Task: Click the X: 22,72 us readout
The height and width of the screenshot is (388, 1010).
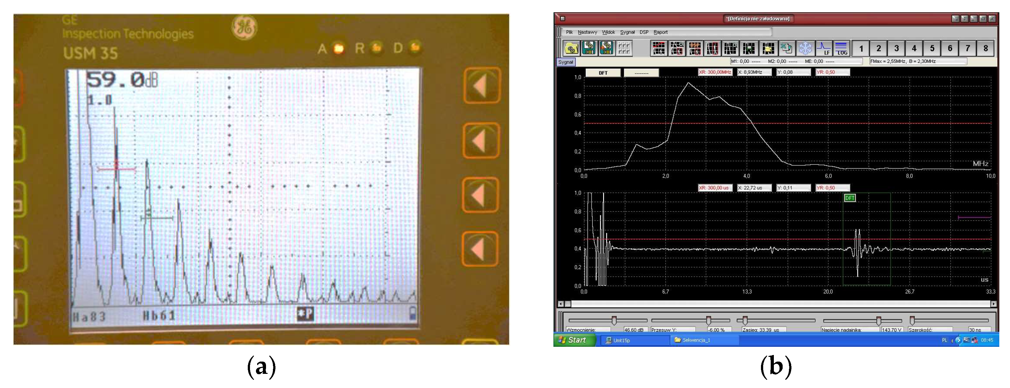Action: coord(754,188)
